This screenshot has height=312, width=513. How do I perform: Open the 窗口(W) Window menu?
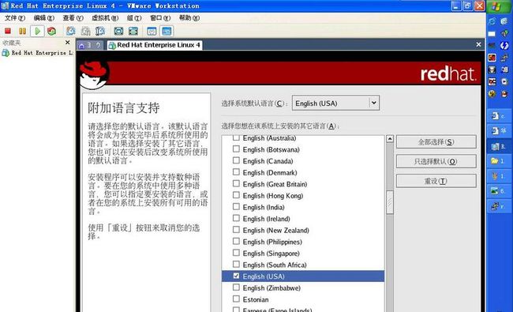tap(160, 18)
